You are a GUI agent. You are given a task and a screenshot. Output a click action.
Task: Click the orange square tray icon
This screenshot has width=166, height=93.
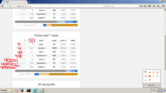point(149,76)
